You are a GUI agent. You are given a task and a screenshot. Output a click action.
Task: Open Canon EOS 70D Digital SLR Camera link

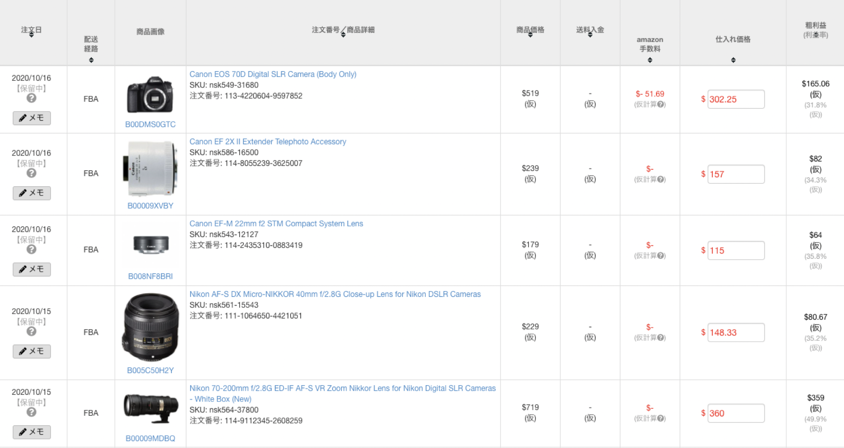[x=273, y=74]
